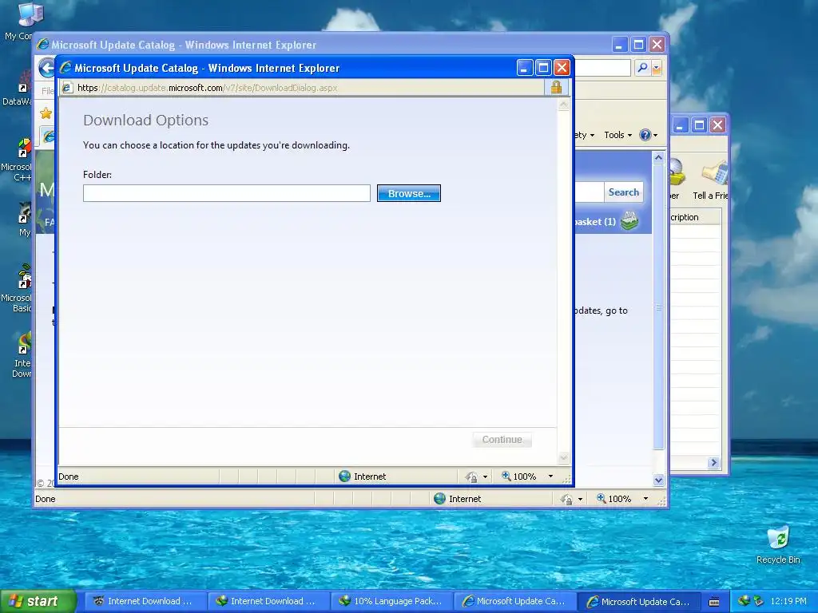Click the view basket (1) link
818x613 pixels.
click(594, 222)
